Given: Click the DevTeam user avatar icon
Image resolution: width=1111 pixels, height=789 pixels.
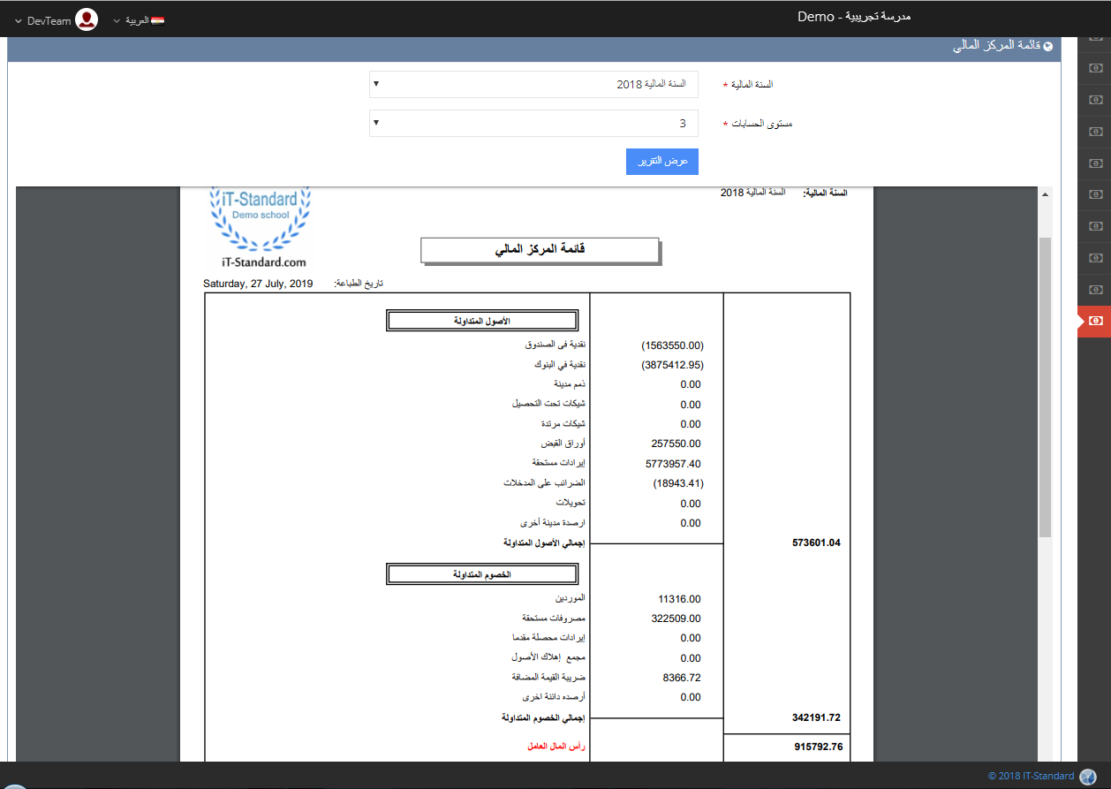Looking at the screenshot, I should pos(86,20).
